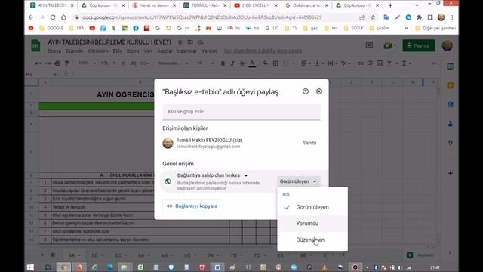Click 'Bağlantıyı kopyala' button
Screen dimensions: 483x272
(x=192, y=206)
